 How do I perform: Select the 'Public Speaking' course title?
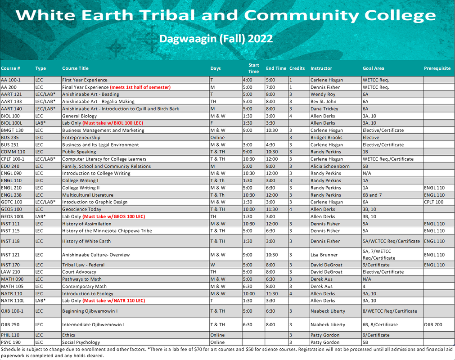point(79,152)
